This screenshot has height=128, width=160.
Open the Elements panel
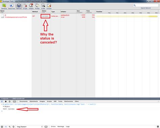coord(4,6)
